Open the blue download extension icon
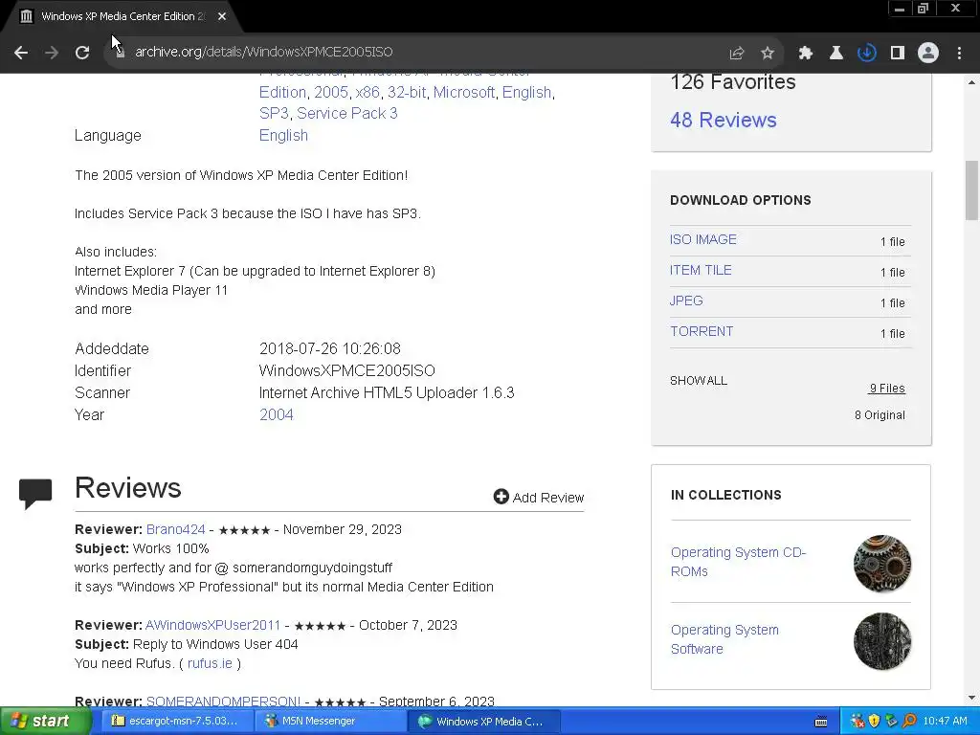 coord(867,54)
